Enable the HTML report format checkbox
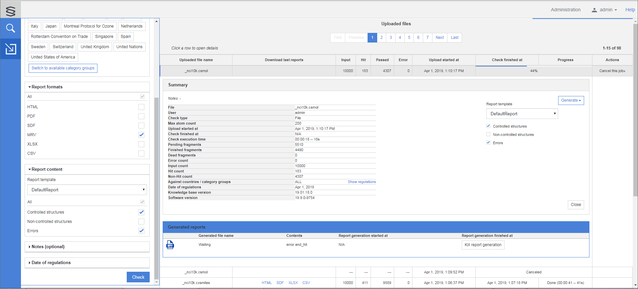Image resolution: width=638 pixels, height=289 pixels. 141,107
